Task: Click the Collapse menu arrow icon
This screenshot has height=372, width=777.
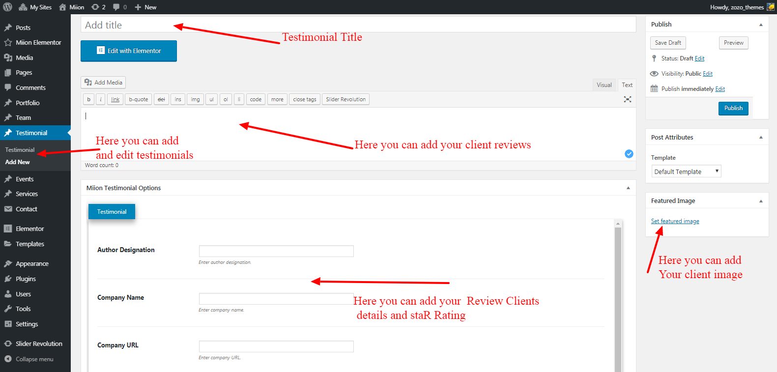Action: (8, 359)
